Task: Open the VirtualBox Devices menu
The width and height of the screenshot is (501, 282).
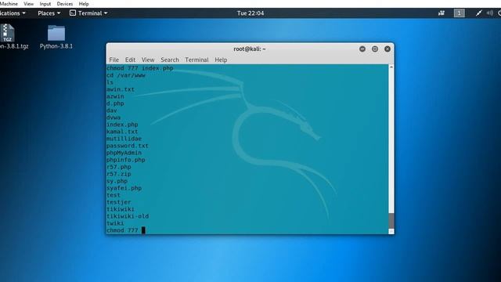Action: pyautogui.click(x=64, y=4)
